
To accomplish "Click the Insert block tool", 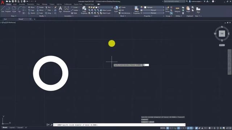I will 116,9.
